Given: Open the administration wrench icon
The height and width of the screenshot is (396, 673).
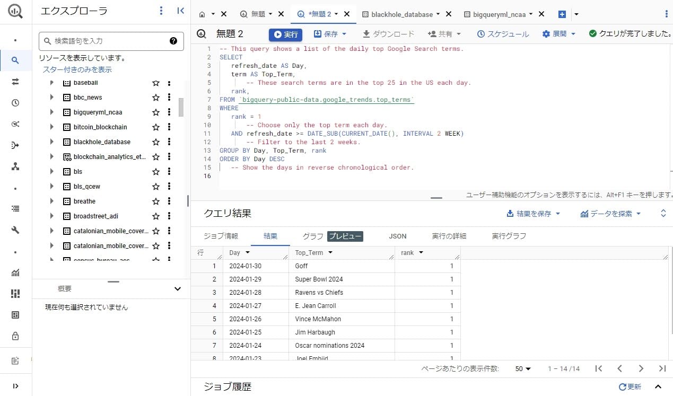Looking at the screenshot, I should click(15, 230).
